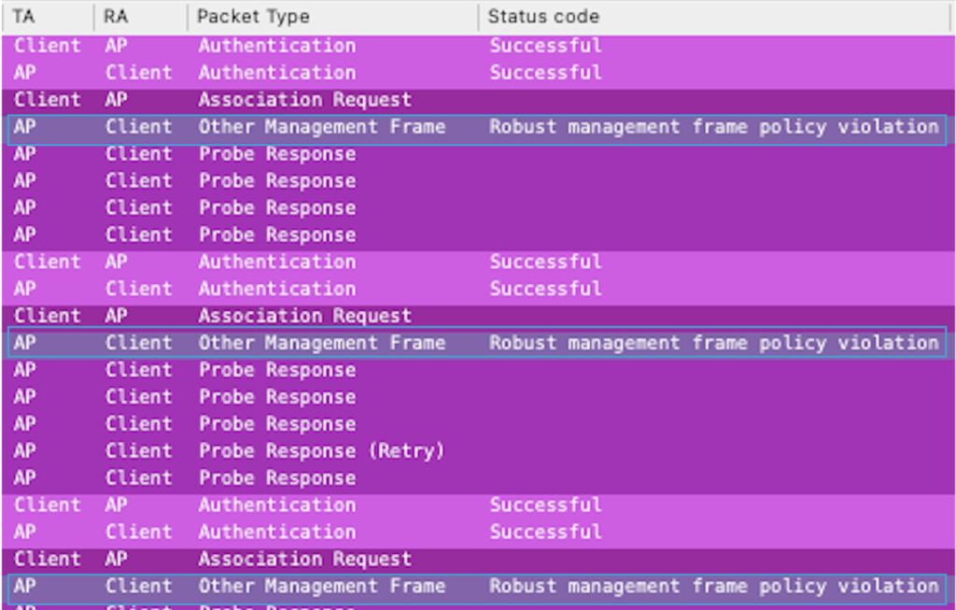956x610 pixels.
Task: Select the topmost Client-to-AP Authentication packet
Action: (276, 46)
